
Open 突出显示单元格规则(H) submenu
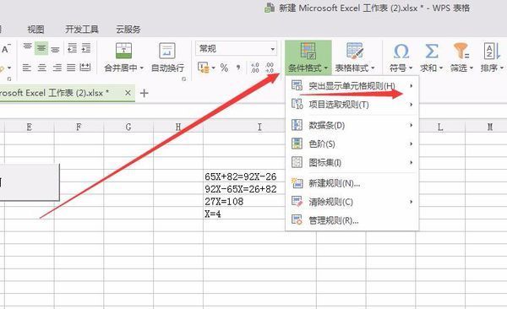(352, 85)
